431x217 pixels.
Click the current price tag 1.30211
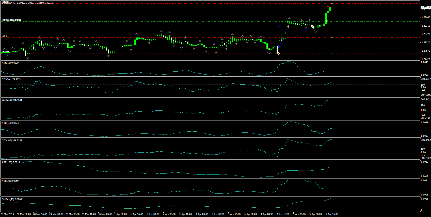(425, 7)
